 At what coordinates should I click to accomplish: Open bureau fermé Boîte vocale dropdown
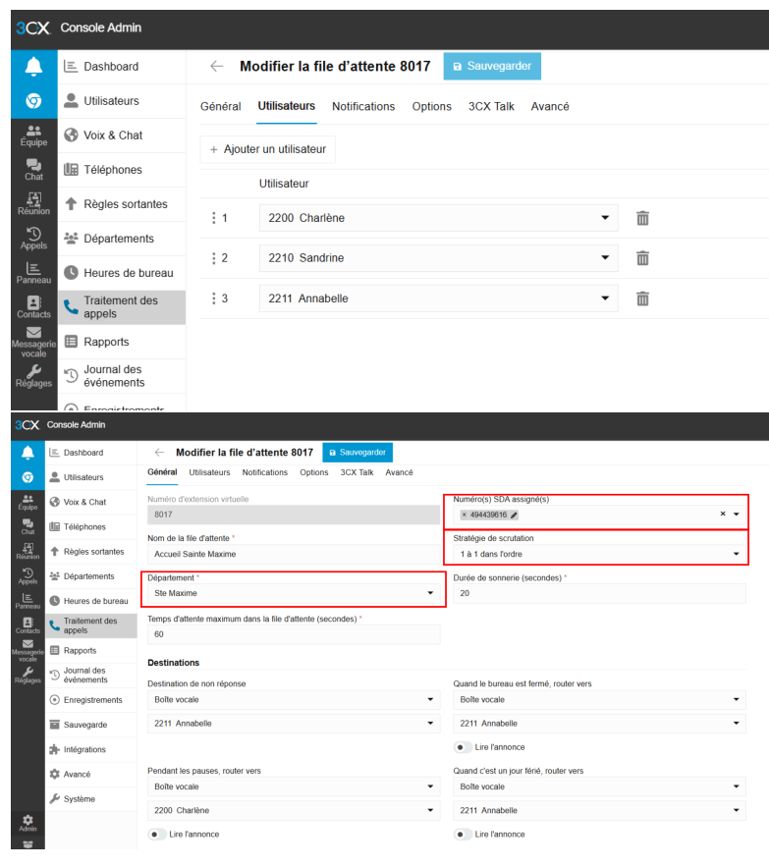[600, 700]
